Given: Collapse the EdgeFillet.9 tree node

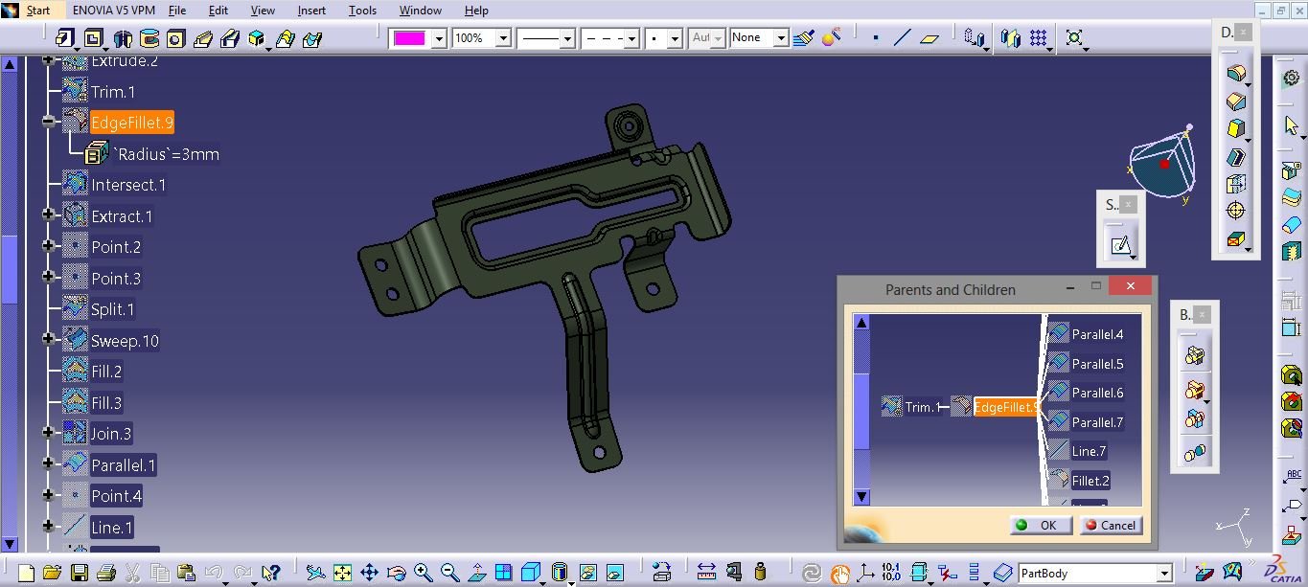Looking at the screenshot, I should click(50, 122).
